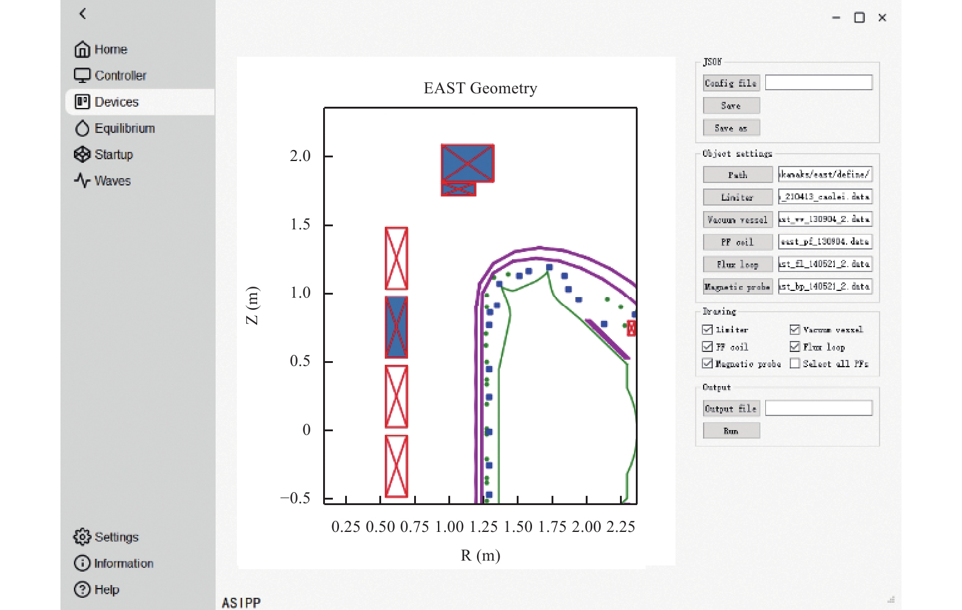This screenshot has height=610, width=962.
Task: Disable the Magnetic probe checkbox
Action: pos(707,363)
